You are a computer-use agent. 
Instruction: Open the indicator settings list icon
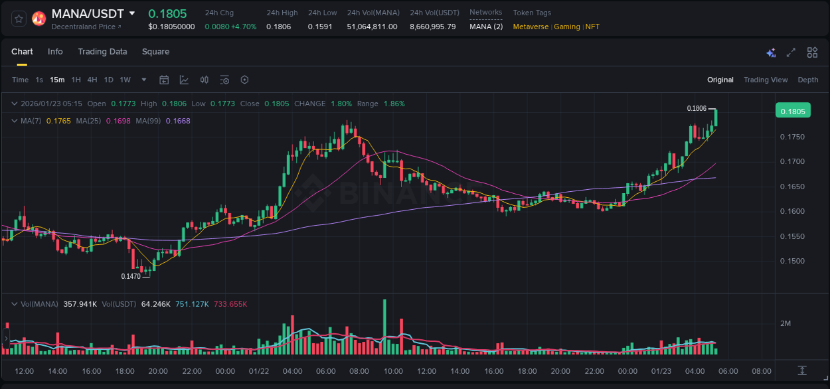click(x=224, y=80)
